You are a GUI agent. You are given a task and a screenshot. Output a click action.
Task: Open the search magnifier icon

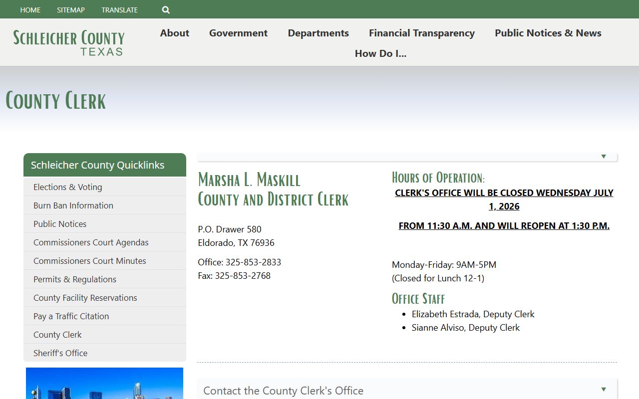166,10
